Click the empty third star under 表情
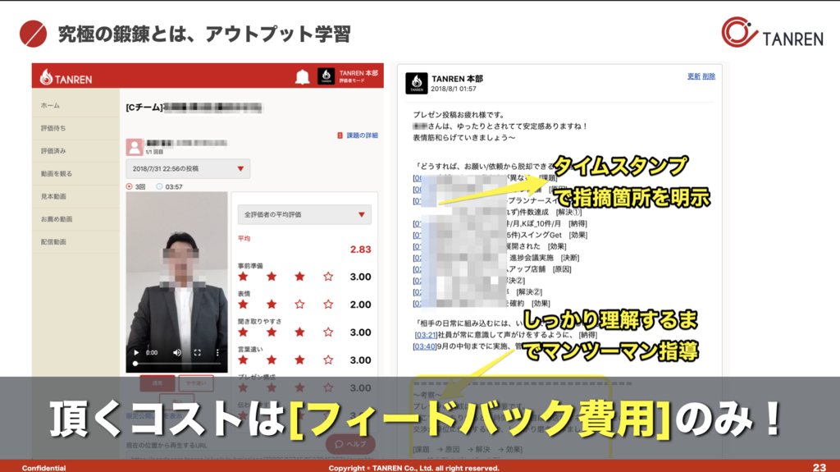The width and height of the screenshot is (840, 472). click(299, 304)
